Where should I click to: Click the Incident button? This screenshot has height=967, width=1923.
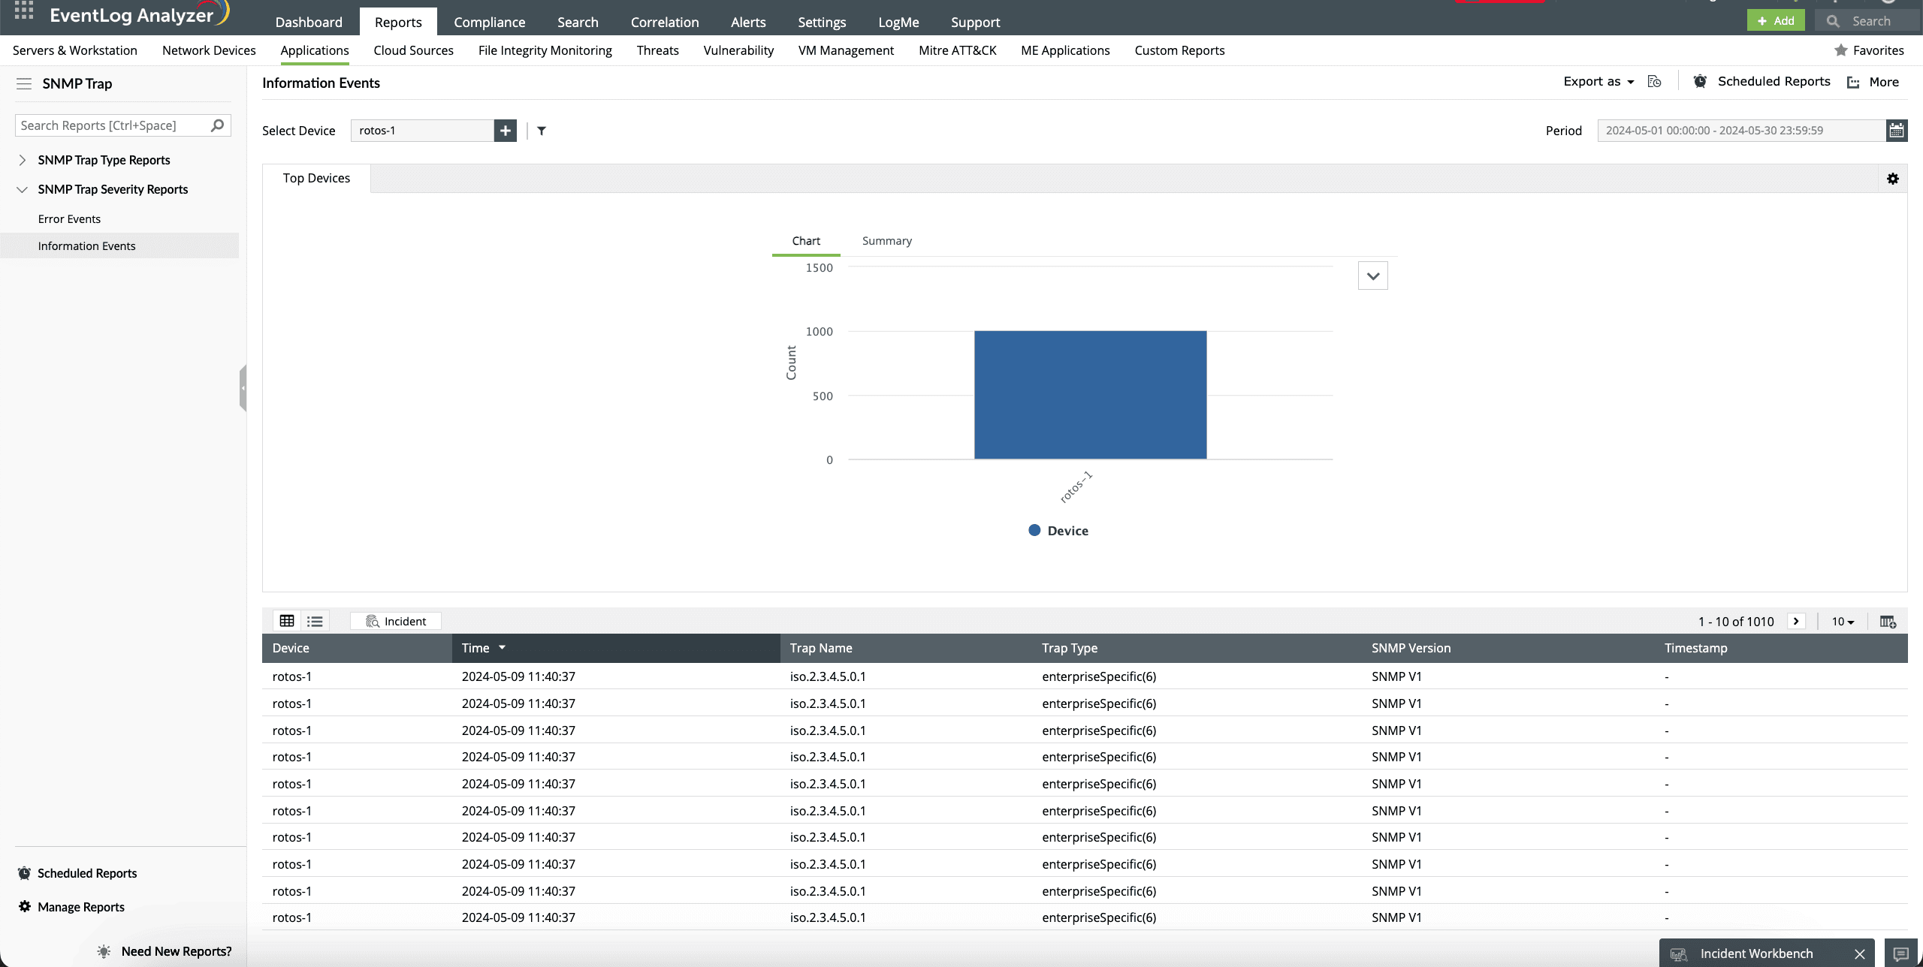click(x=396, y=621)
